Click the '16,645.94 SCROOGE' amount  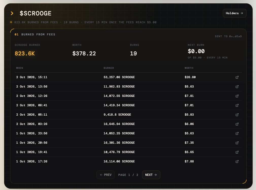[x=119, y=124]
